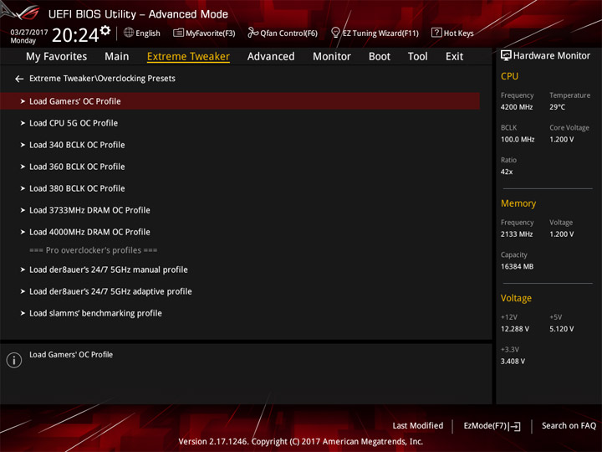The image size is (602, 452).
Task: Open MyFavorite(F3) shortcut
Action: click(x=204, y=33)
